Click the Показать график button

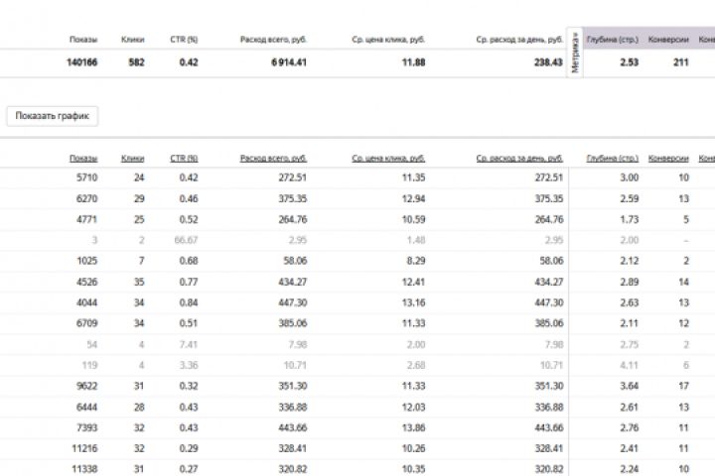point(52,116)
